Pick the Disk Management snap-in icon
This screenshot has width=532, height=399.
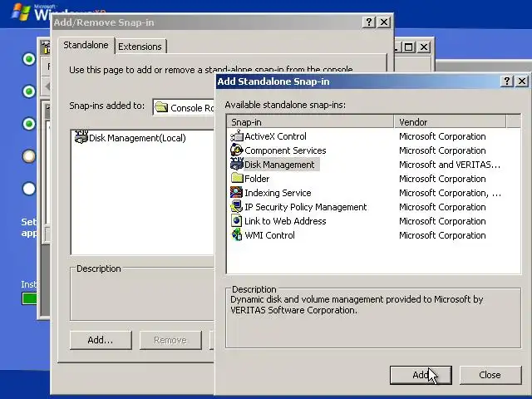pyautogui.click(x=237, y=165)
